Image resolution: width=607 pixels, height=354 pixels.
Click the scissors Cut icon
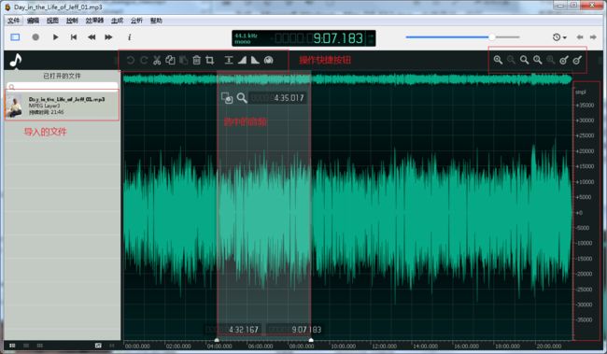coord(157,60)
